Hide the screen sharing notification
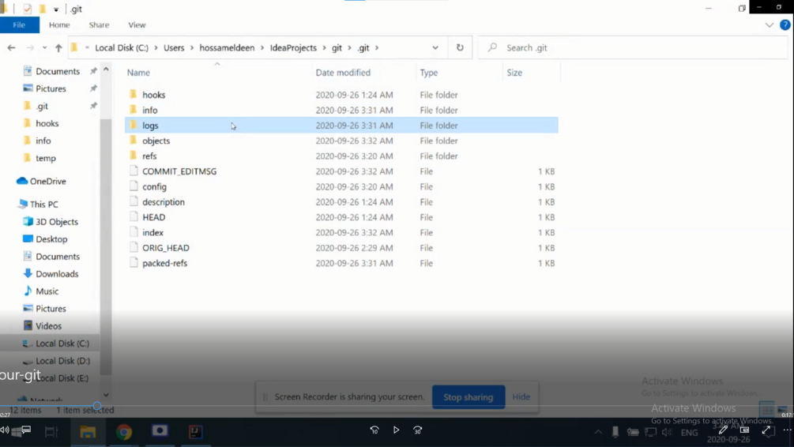 pos(521,397)
